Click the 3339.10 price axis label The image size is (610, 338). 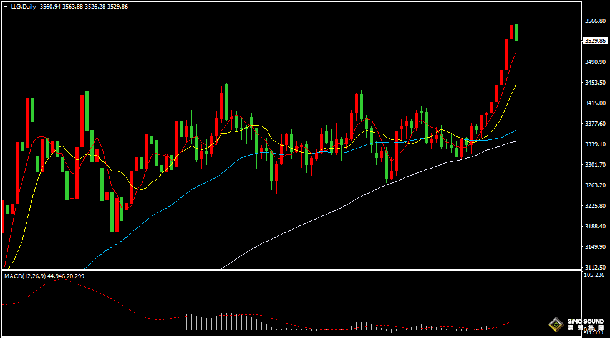click(x=595, y=144)
